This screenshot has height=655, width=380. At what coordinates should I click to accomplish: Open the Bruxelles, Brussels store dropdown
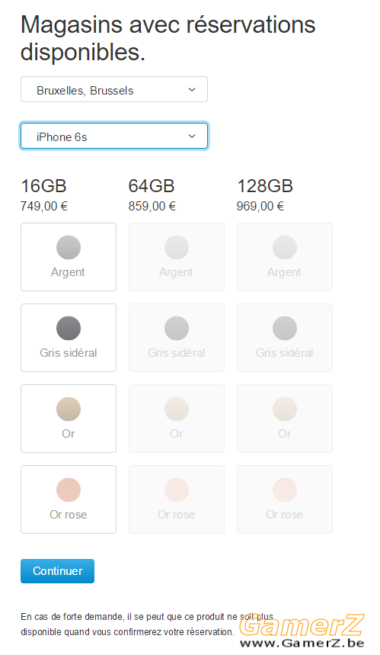point(114,89)
